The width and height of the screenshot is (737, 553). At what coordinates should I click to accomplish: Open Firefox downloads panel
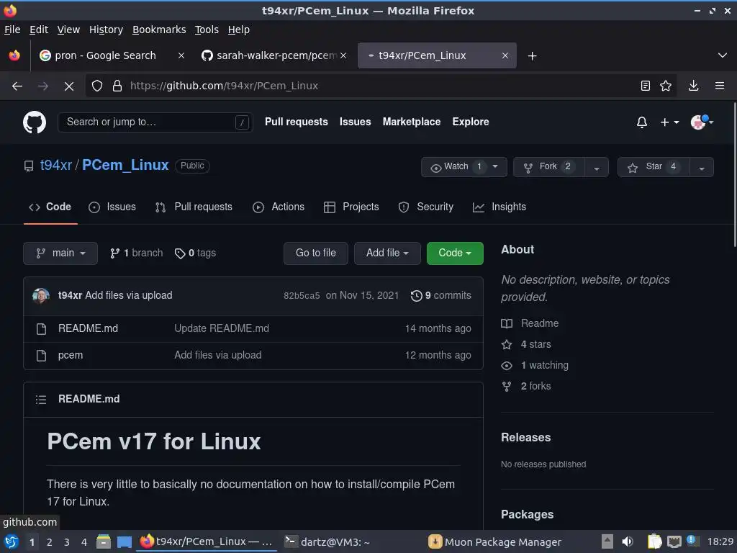693,86
